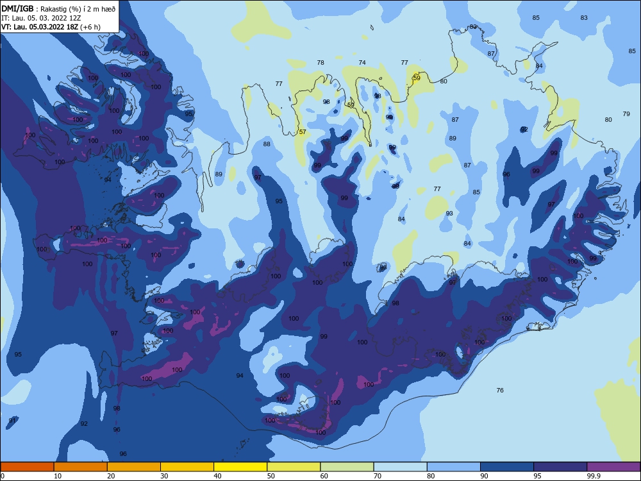Click the map value '91' at the southwest edge
Viewport: 641px width, 481px height.
point(12,421)
